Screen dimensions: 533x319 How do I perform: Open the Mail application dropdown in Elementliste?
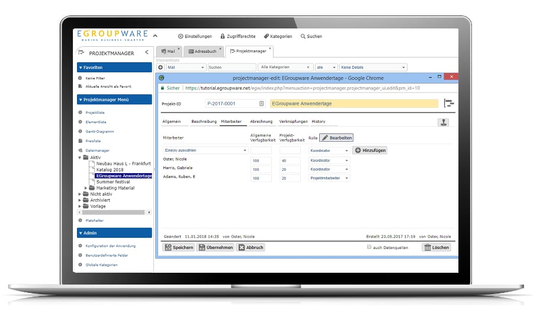click(186, 68)
